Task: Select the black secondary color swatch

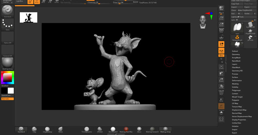Action: [x=4, y=91]
